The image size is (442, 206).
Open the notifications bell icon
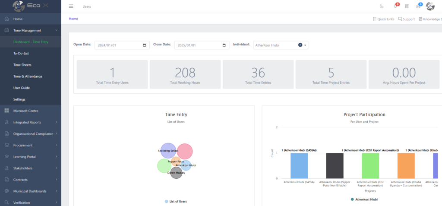pos(395,6)
